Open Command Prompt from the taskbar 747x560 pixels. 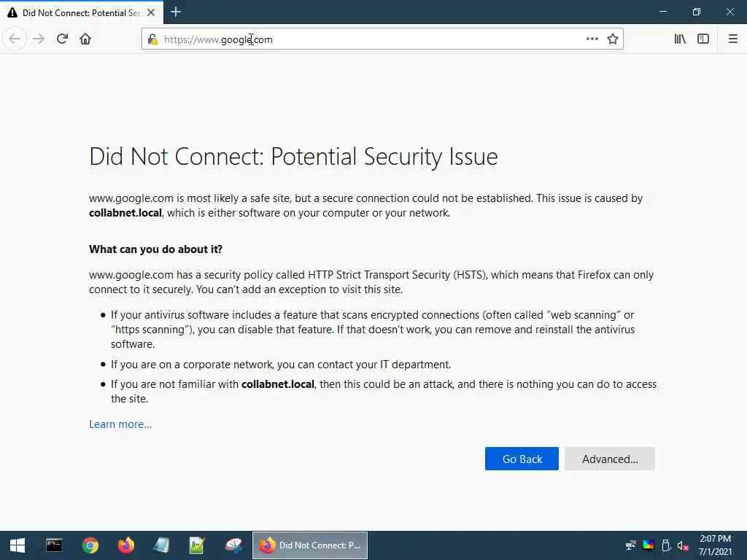54,545
